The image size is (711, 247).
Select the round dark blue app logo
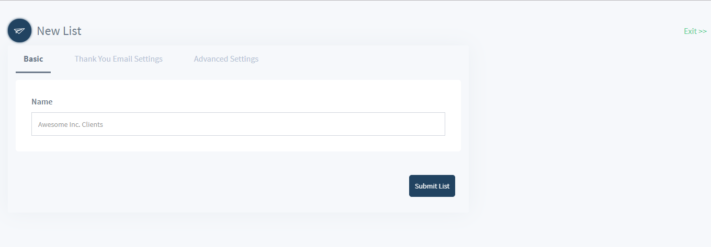(20, 31)
